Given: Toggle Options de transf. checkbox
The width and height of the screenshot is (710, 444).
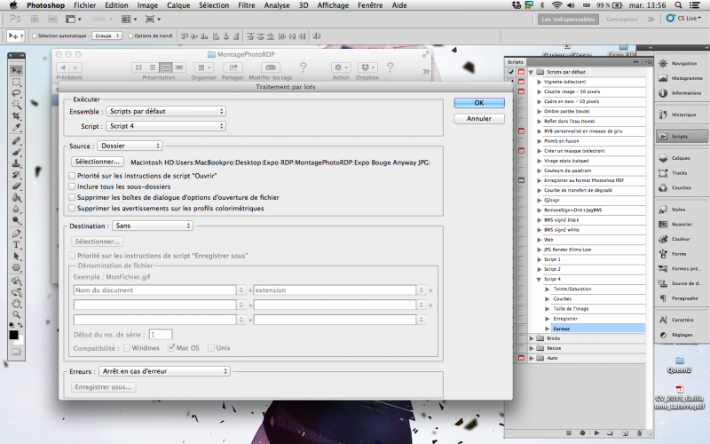Looking at the screenshot, I should [130, 36].
